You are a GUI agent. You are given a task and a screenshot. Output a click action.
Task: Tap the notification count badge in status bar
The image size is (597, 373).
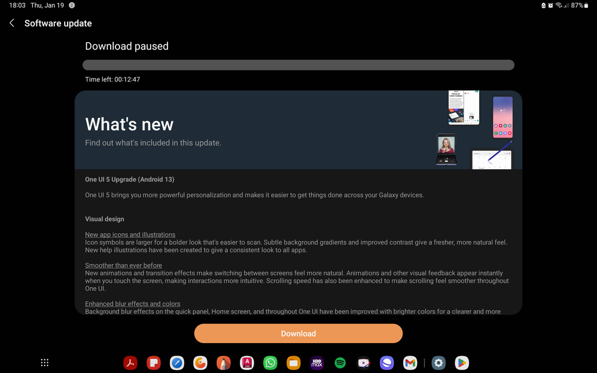[72, 5]
